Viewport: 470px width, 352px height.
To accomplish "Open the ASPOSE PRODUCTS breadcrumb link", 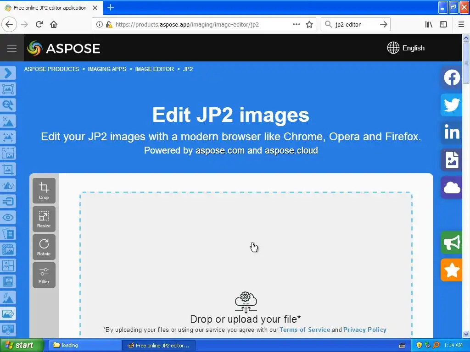I will 51,69.
